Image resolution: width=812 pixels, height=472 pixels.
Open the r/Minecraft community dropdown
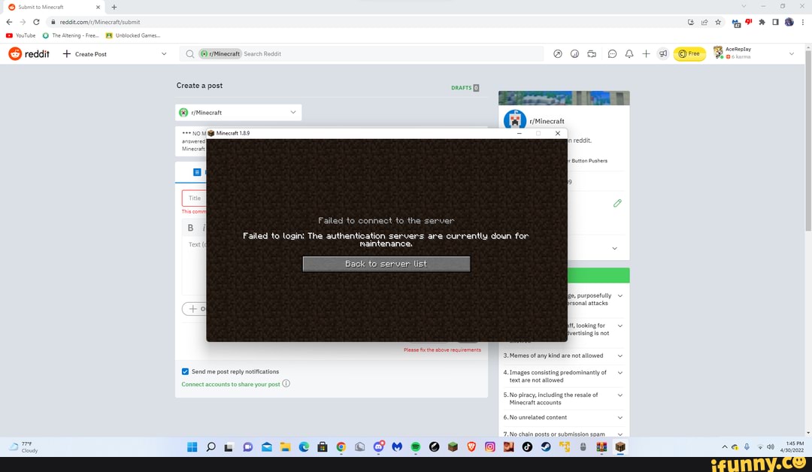click(238, 113)
